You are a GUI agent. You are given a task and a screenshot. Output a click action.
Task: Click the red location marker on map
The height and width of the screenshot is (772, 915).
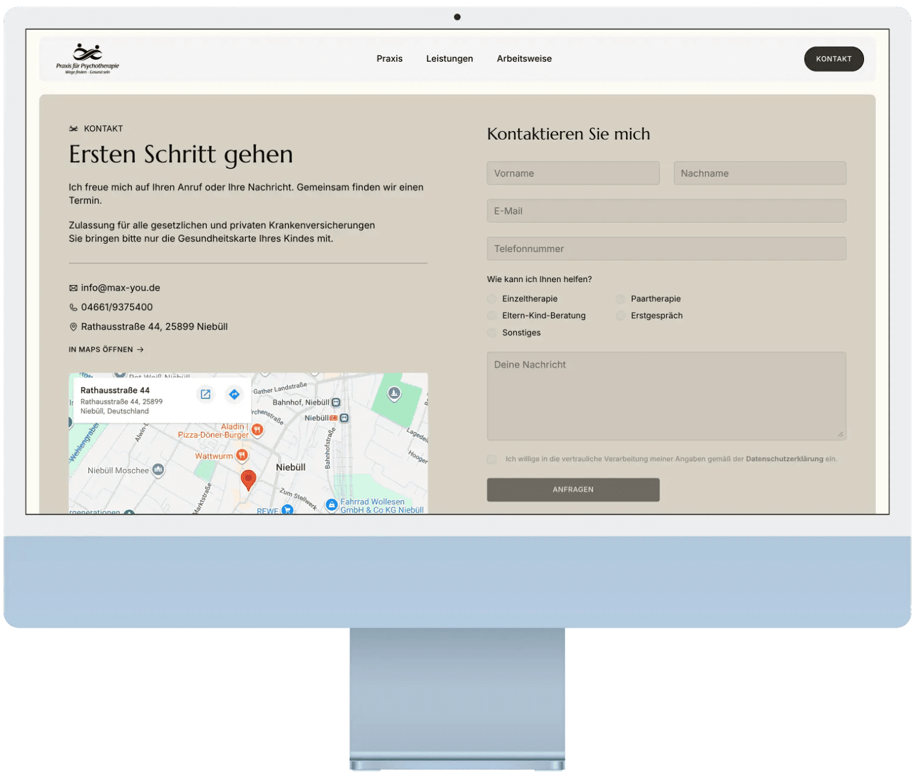248,480
